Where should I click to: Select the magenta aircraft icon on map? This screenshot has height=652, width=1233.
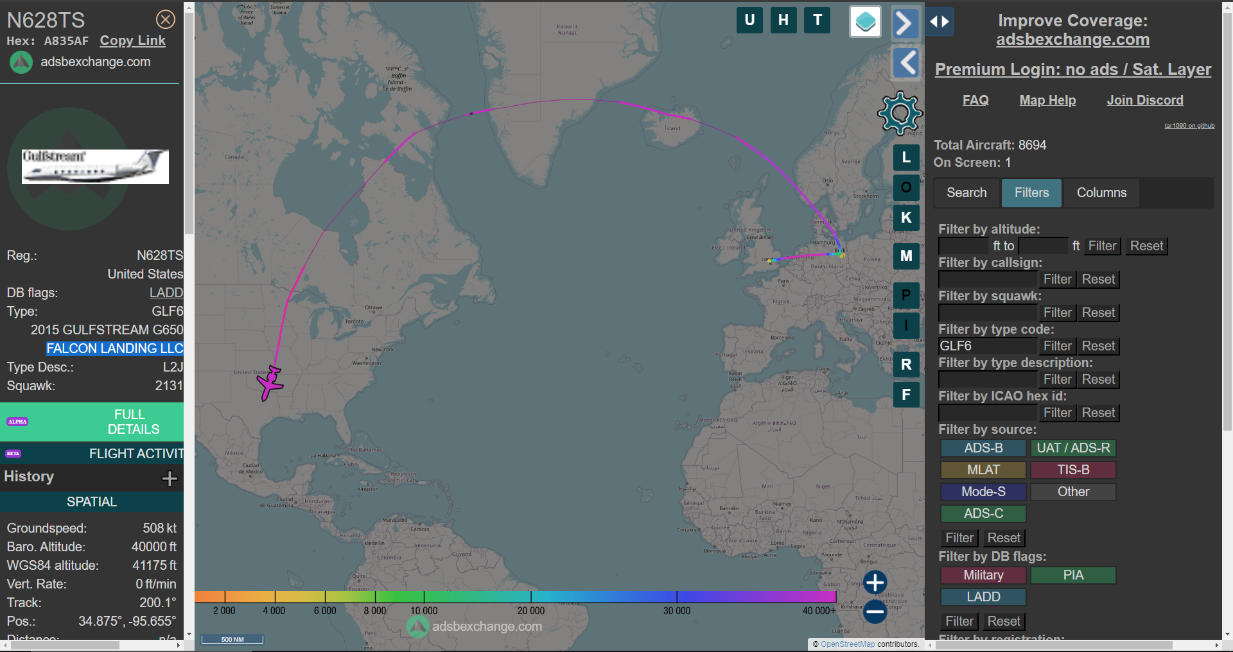pyautogui.click(x=270, y=383)
